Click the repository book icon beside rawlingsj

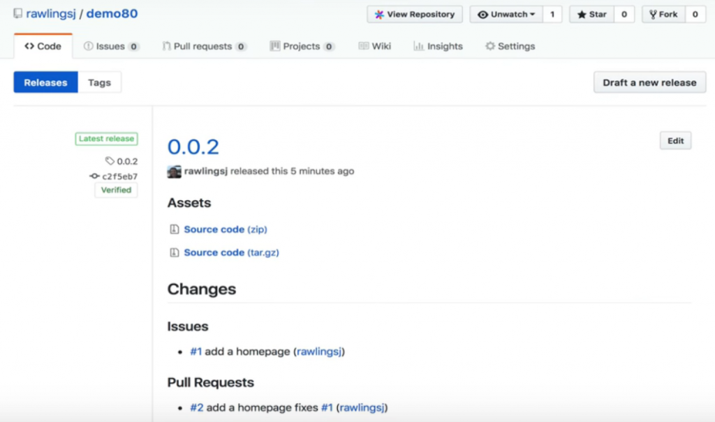(17, 14)
